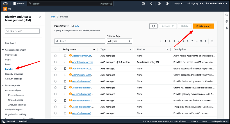Open table preferences gear icon

pos(212,41)
